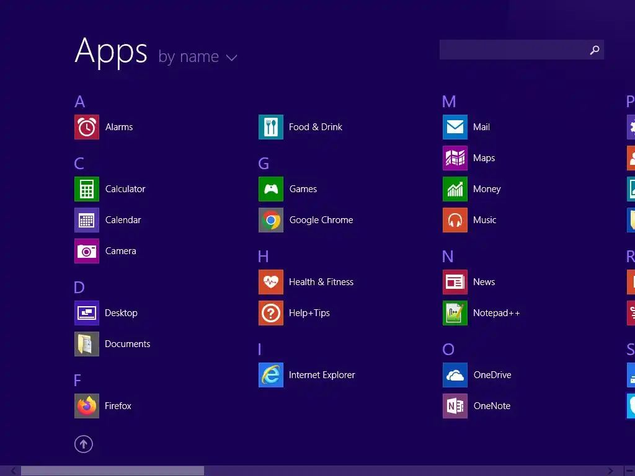635x476 pixels.
Task: Launch Calculator from its green icon
Action: 87,189
